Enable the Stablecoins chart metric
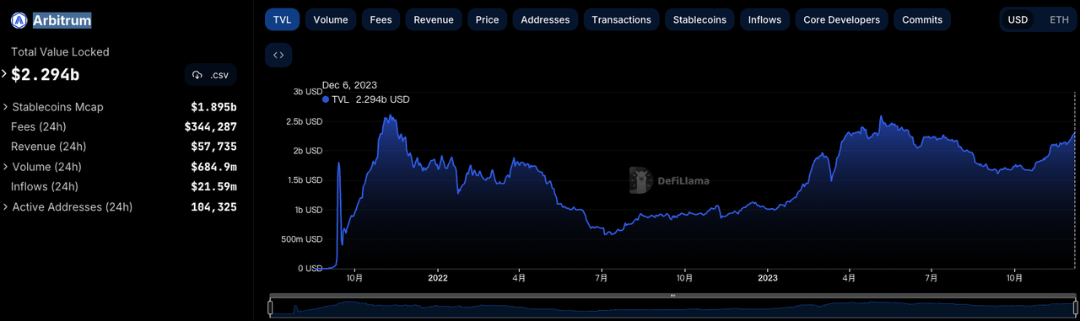Viewport: 1080px width, 321px height. point(699,19)
